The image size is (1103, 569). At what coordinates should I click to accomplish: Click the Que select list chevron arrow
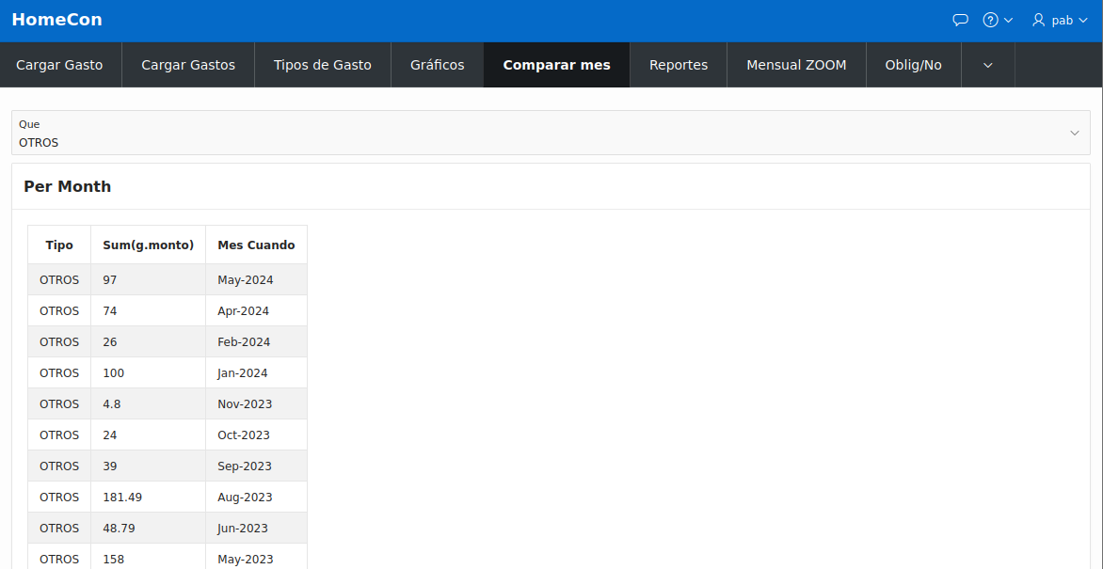pyautogui.click(x=1074, y=134)
